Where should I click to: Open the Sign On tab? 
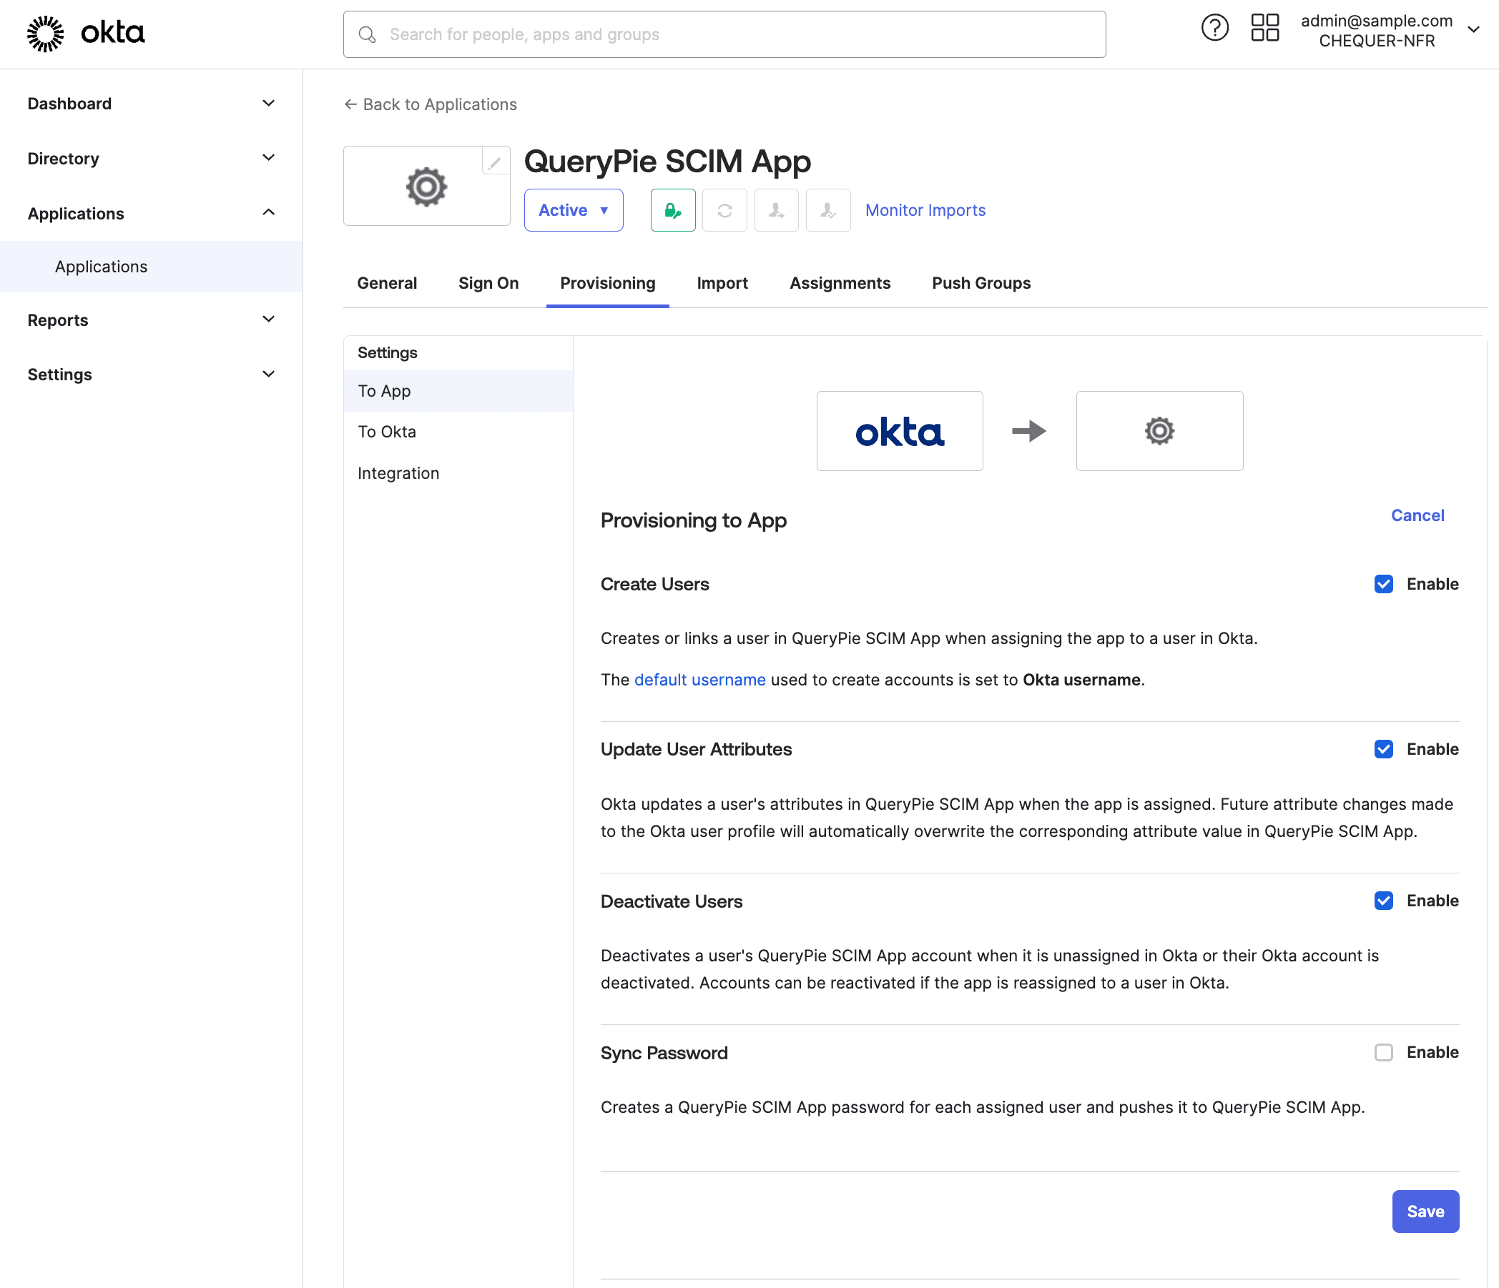(x=488, y=283)
